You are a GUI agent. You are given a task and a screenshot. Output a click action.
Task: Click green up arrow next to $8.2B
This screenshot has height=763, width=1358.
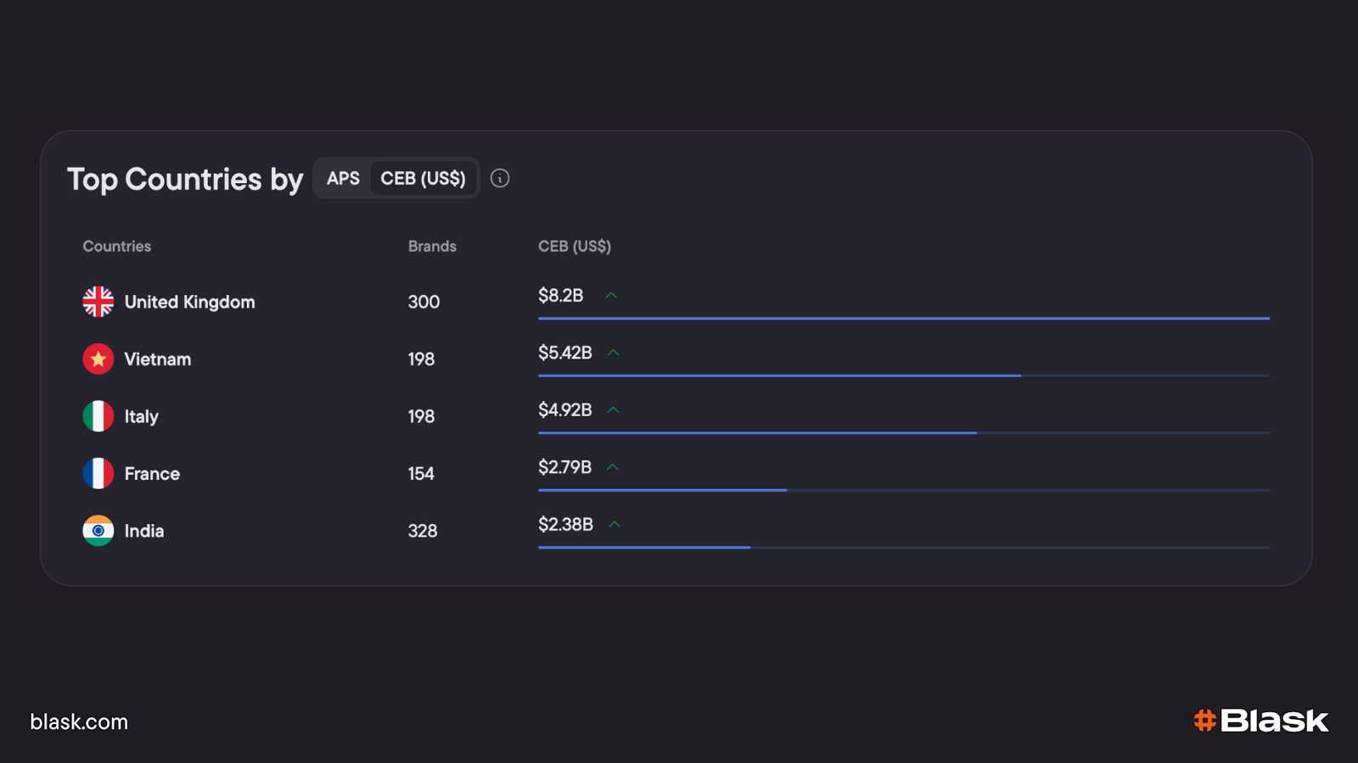[x=611, y=296]
